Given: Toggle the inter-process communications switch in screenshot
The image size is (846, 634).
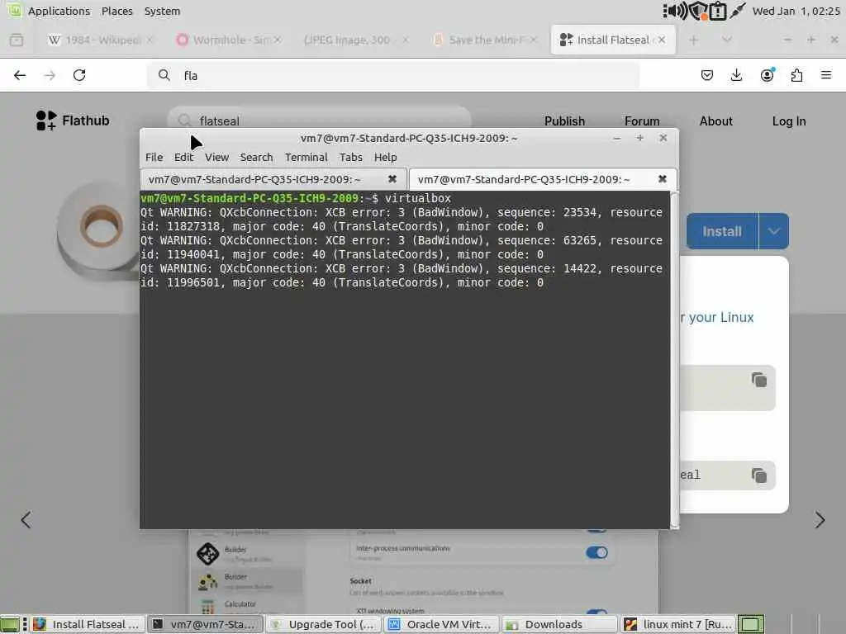Looking at the screenshot, I should [596, 552].
